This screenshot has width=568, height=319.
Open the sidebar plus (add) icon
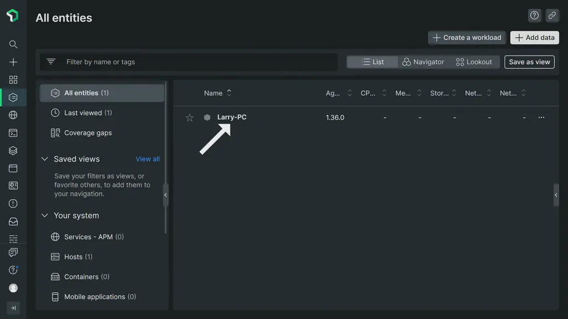(x=13, y=62)
